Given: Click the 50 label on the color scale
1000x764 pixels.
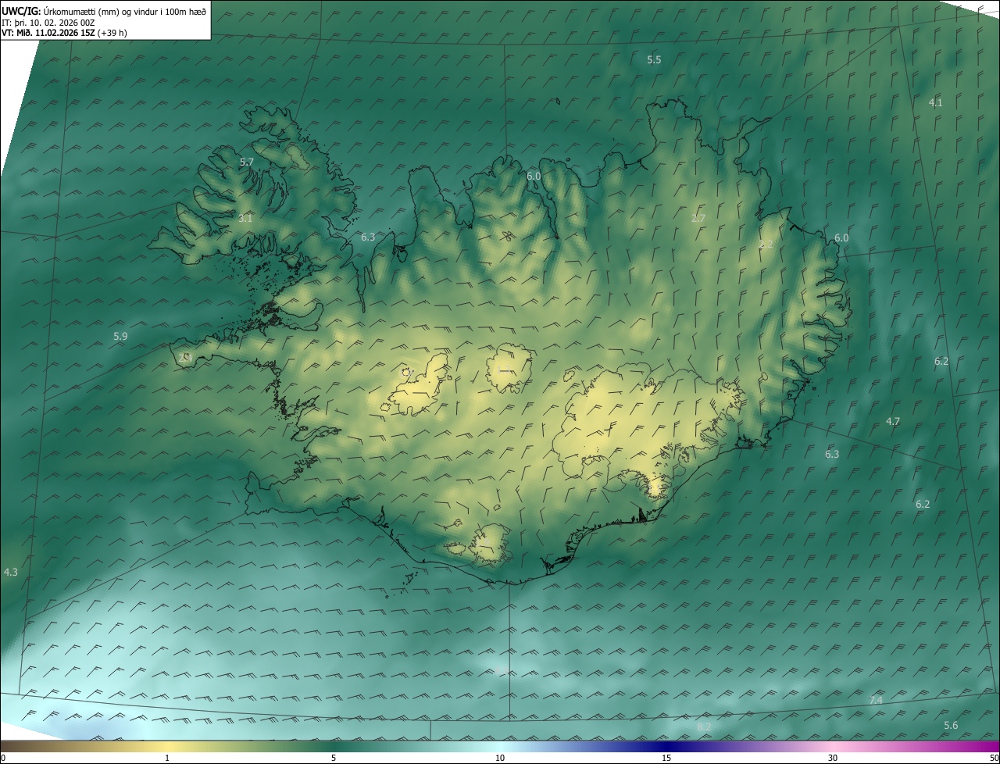Looking at the screenshot, I should coord(994,758).
